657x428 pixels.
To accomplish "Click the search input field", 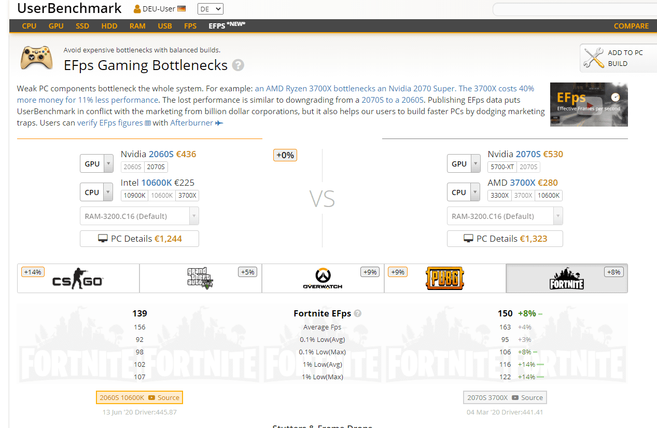I will click(x=575, y=9).
